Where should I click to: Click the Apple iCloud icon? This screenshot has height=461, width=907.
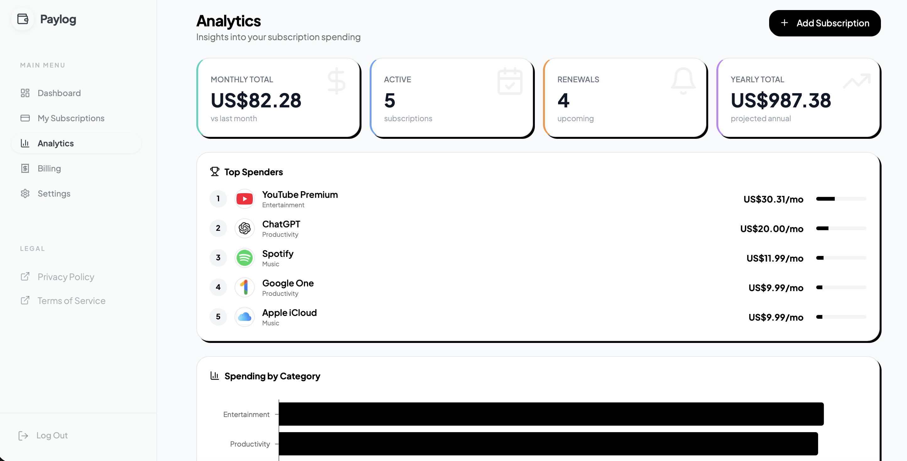click(244, 317)
